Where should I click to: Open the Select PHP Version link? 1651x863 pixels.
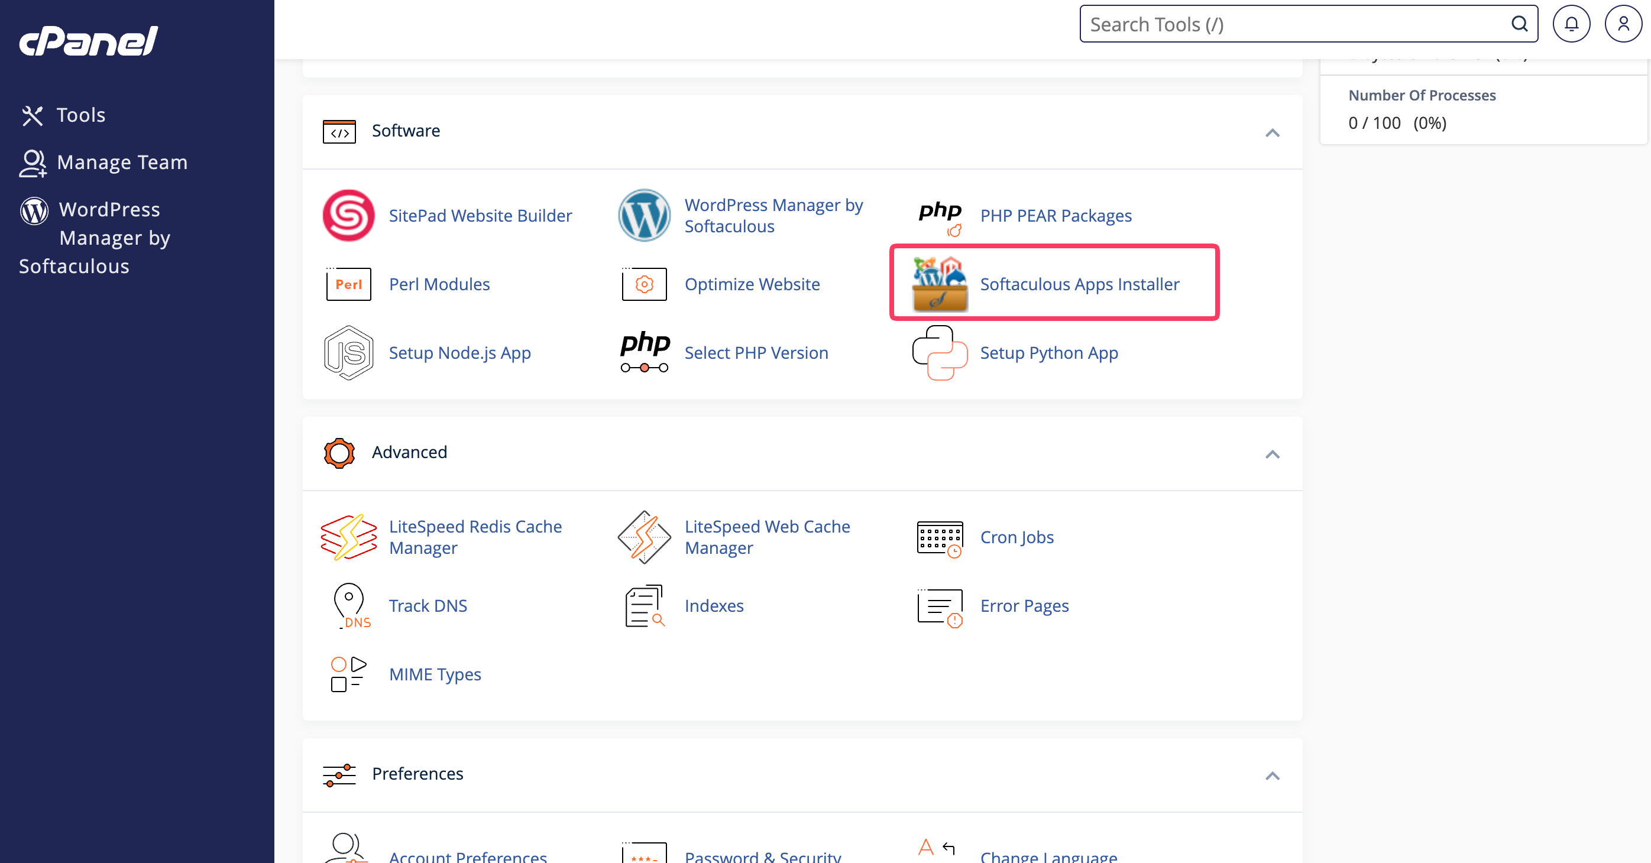[x=756, y=352]
